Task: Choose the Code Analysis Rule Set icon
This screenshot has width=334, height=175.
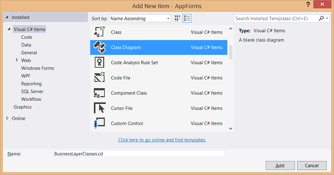Action: 99,62
